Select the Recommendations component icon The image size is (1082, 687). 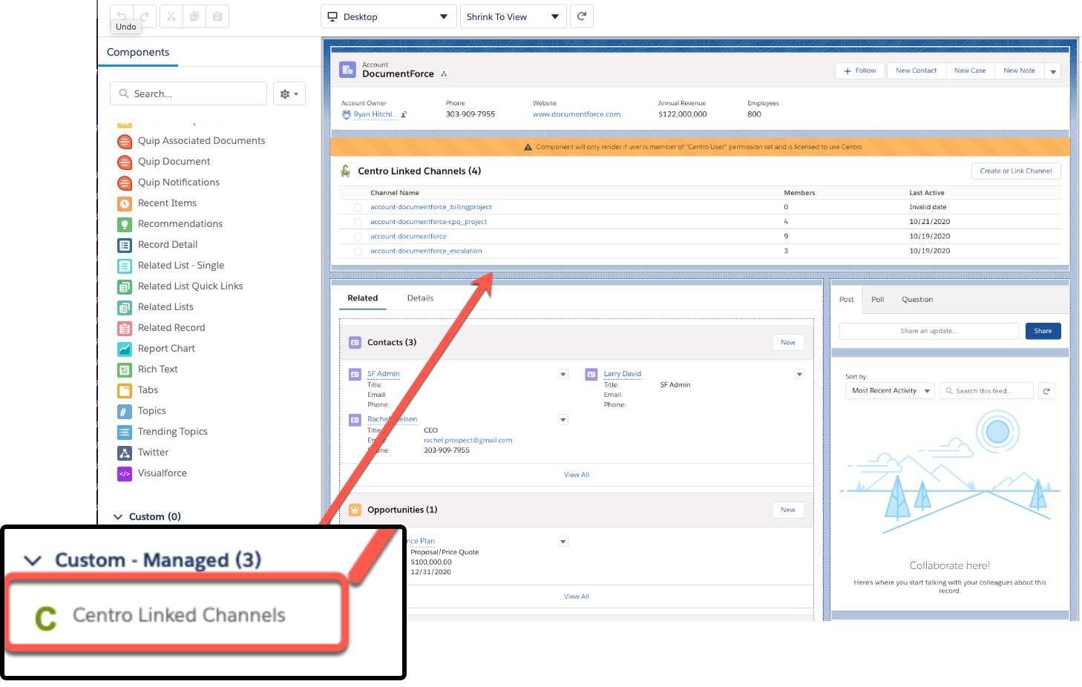(125, 224)
